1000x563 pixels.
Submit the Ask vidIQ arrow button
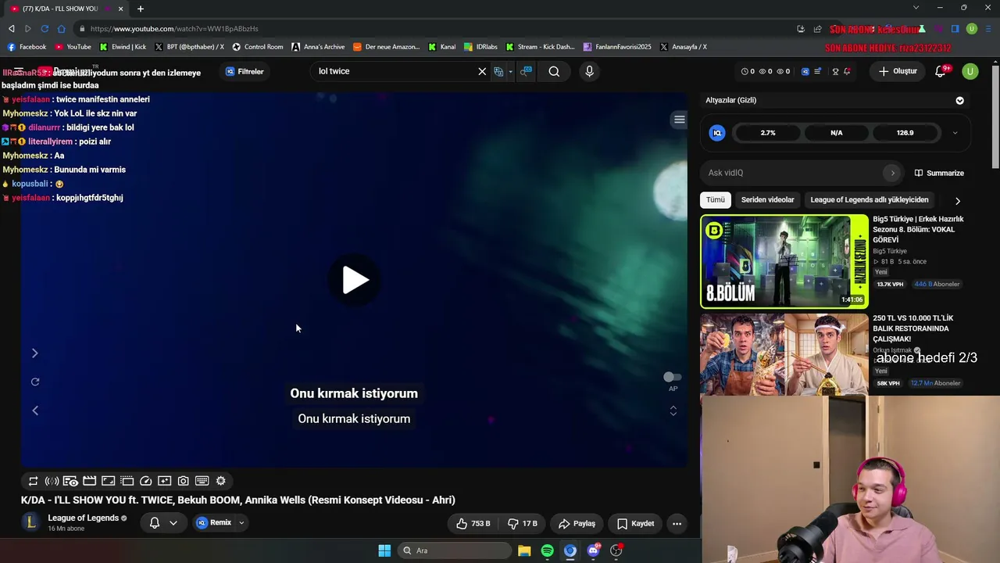click(x=892, y=173)
